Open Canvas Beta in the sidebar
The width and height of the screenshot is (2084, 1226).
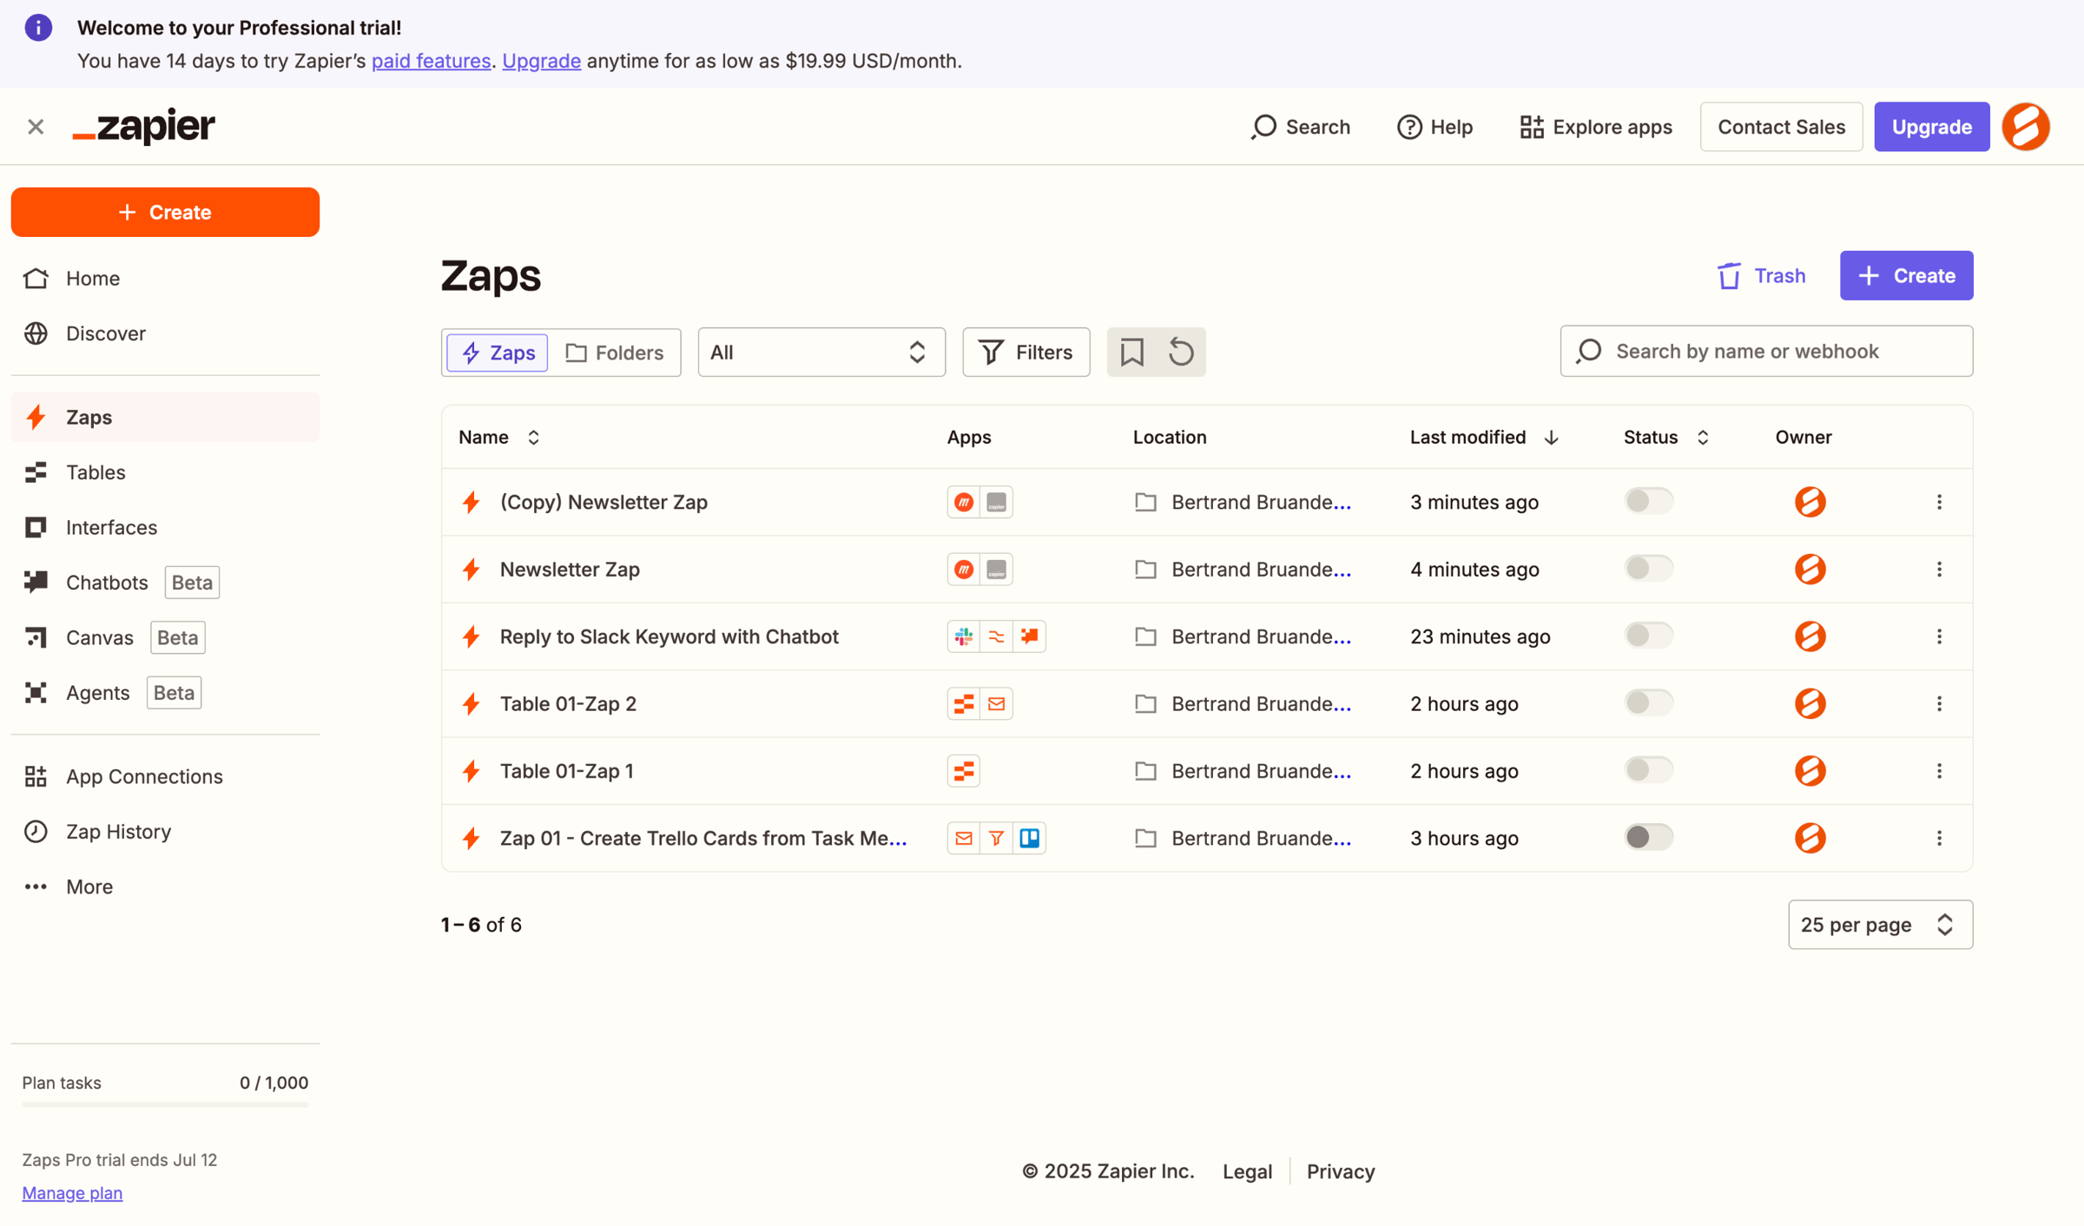pyautogui.click(x=165, y=637)
